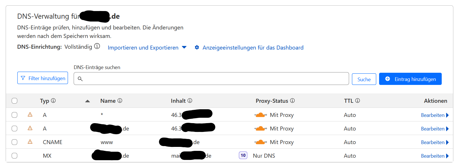Select the MX record checkbox
The image size is (476, 167).
[x=14, y=156]
